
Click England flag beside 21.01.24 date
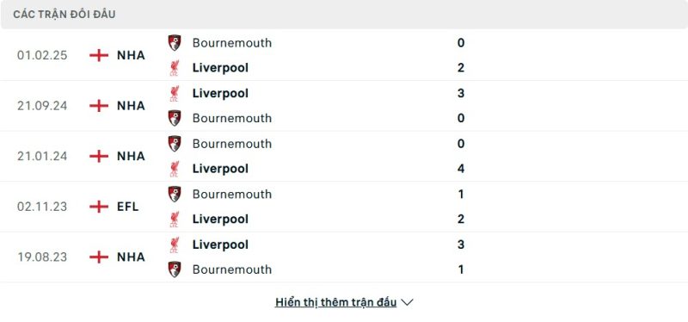click(99, 156)
